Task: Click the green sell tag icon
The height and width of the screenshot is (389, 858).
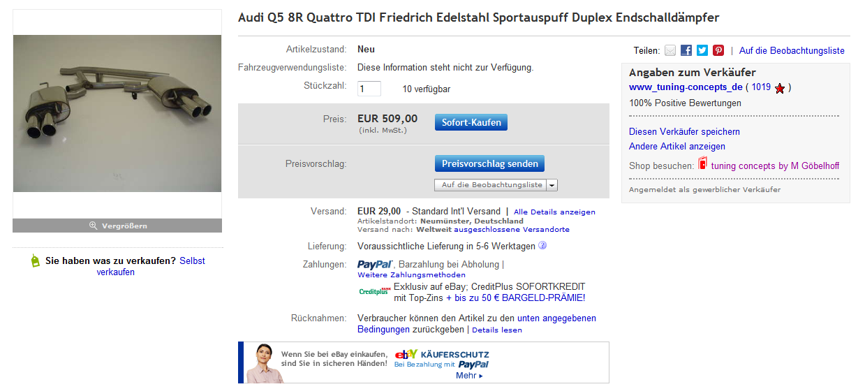Action: tap(36, 261)
